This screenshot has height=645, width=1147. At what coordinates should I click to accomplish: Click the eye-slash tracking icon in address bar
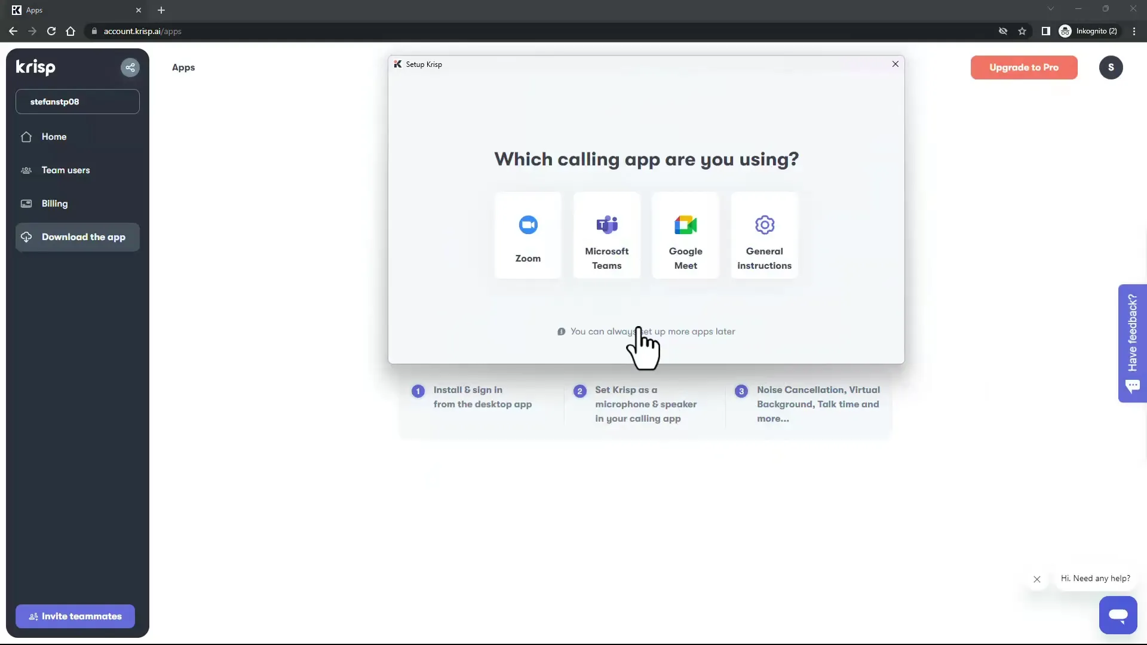point(1003,31)
